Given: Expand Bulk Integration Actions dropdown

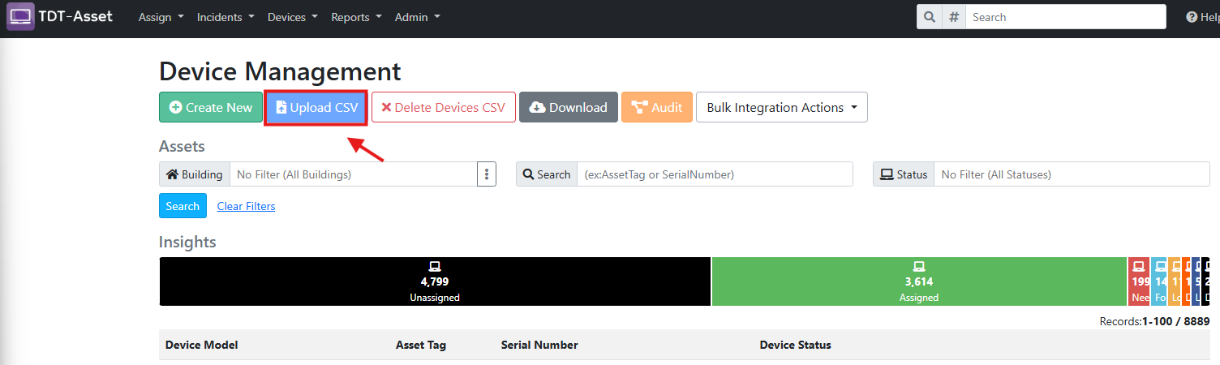Looking at the screenshot, I should pos(782,107).
